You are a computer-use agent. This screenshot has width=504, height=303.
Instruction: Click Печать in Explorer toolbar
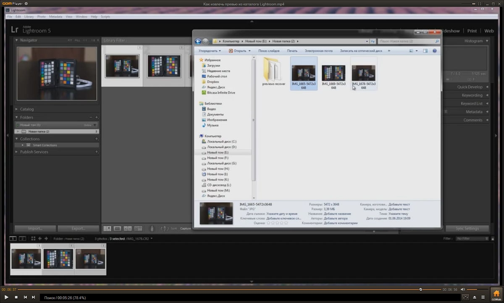tap(292, 51)
